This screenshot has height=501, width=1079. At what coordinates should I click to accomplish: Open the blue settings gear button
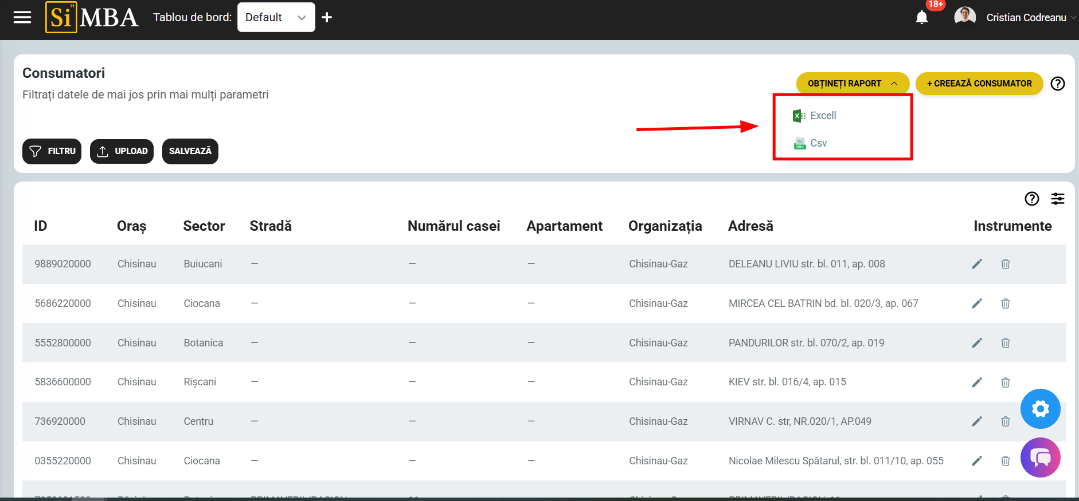(1040, 409)
